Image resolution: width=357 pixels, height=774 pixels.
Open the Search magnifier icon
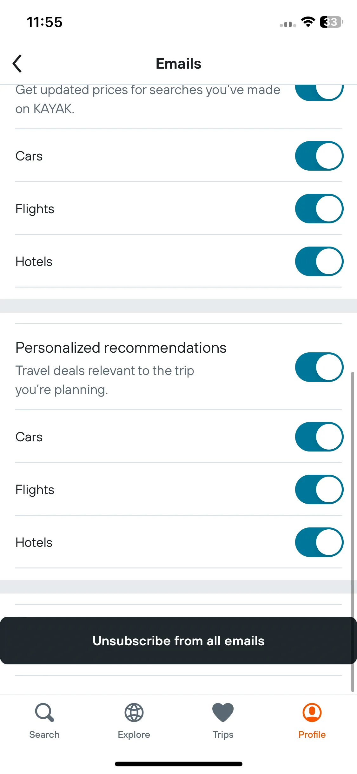pos(44,713)
